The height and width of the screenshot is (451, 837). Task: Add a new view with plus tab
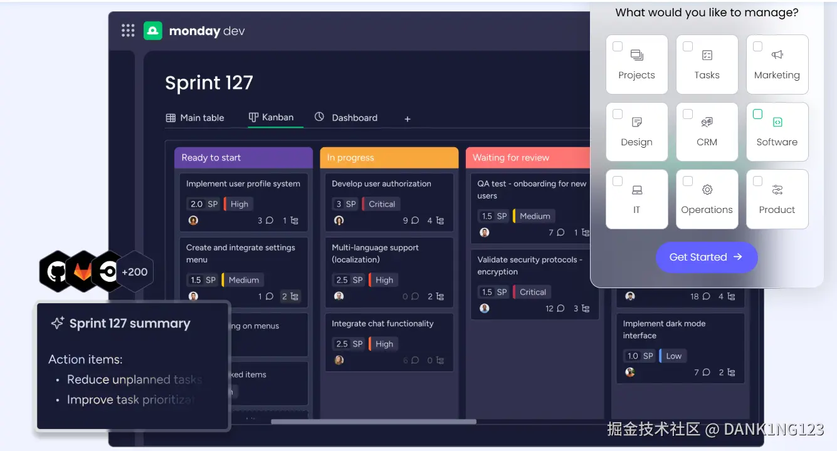[408, 118]
